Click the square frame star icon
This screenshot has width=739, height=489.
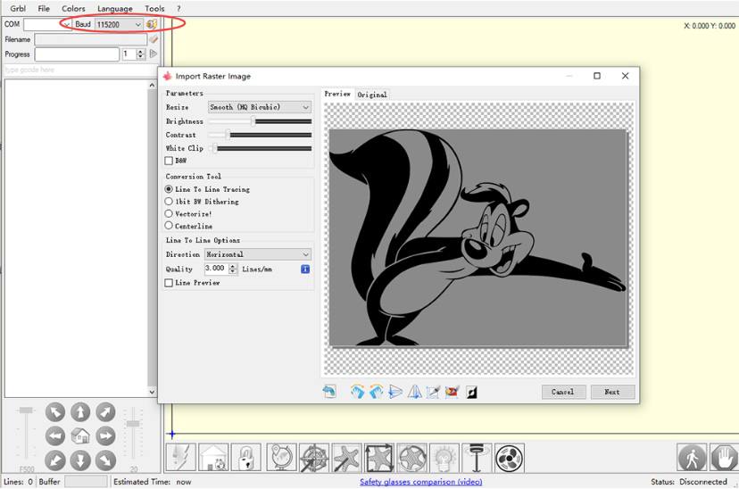(x=379, y=458)
